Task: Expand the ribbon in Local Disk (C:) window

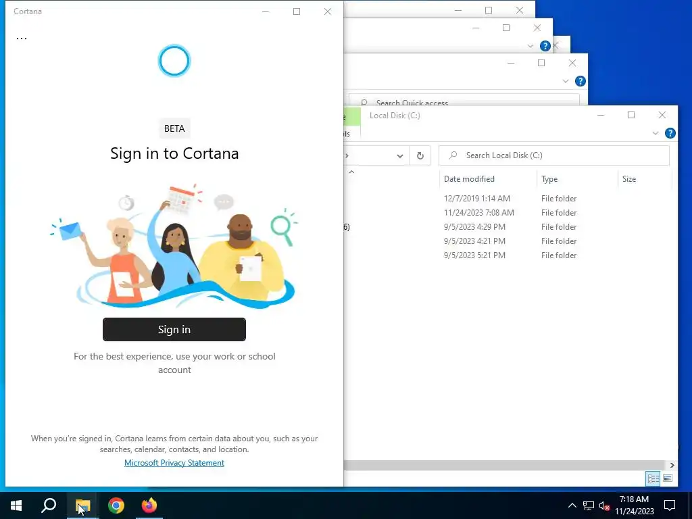Action: click(656, 133)
